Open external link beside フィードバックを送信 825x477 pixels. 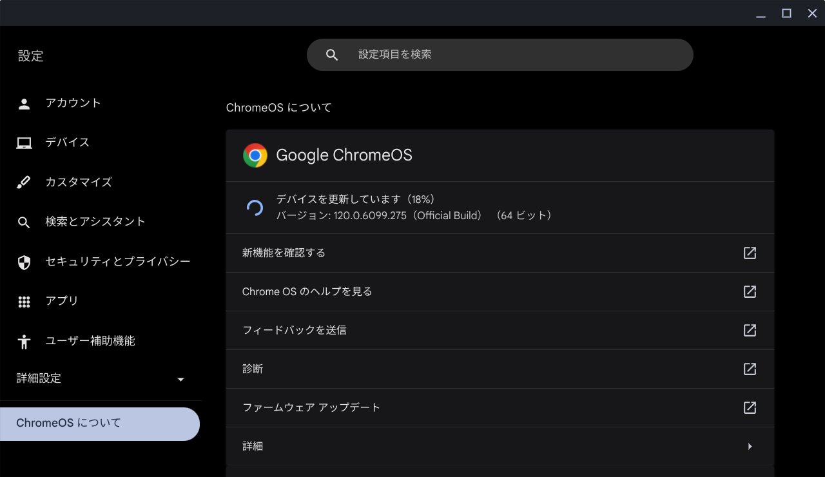[x=749, y=330]
